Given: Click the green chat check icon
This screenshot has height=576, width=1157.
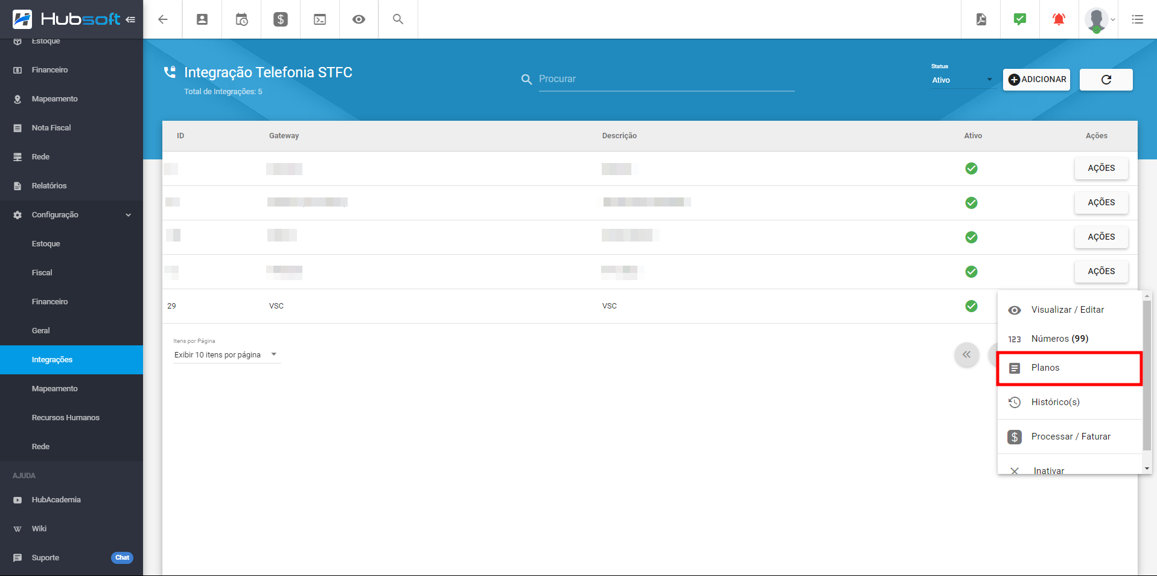Looking at the screenshot, I should (x=1020, y=19).
